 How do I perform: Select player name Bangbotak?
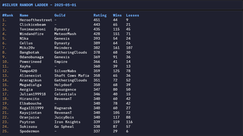[x=29, y=52]
